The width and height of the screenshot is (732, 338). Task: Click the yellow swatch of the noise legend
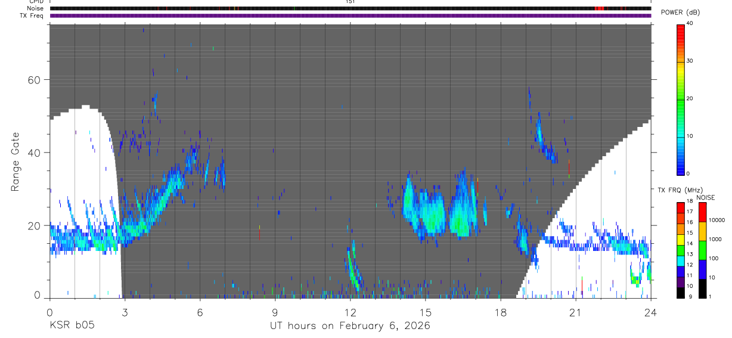[702, 231]
